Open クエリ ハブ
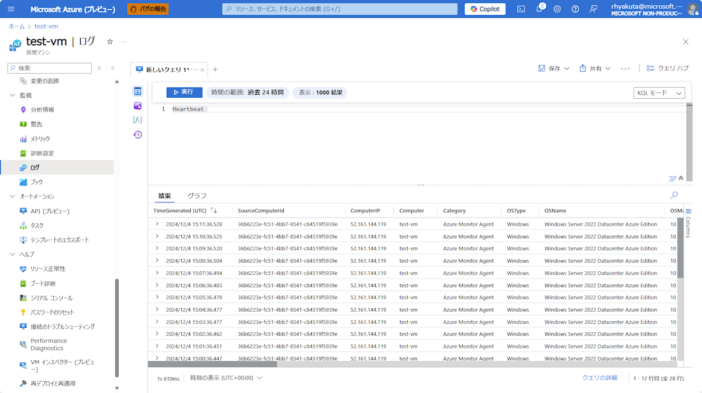 click(668, 68)
